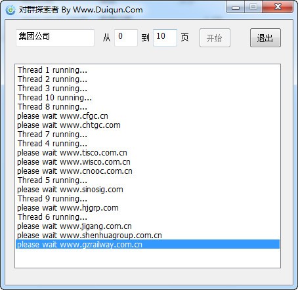The image size is (298, 290).
Task: Click the end page field showing 10
Action: click(x=165, y=37)
